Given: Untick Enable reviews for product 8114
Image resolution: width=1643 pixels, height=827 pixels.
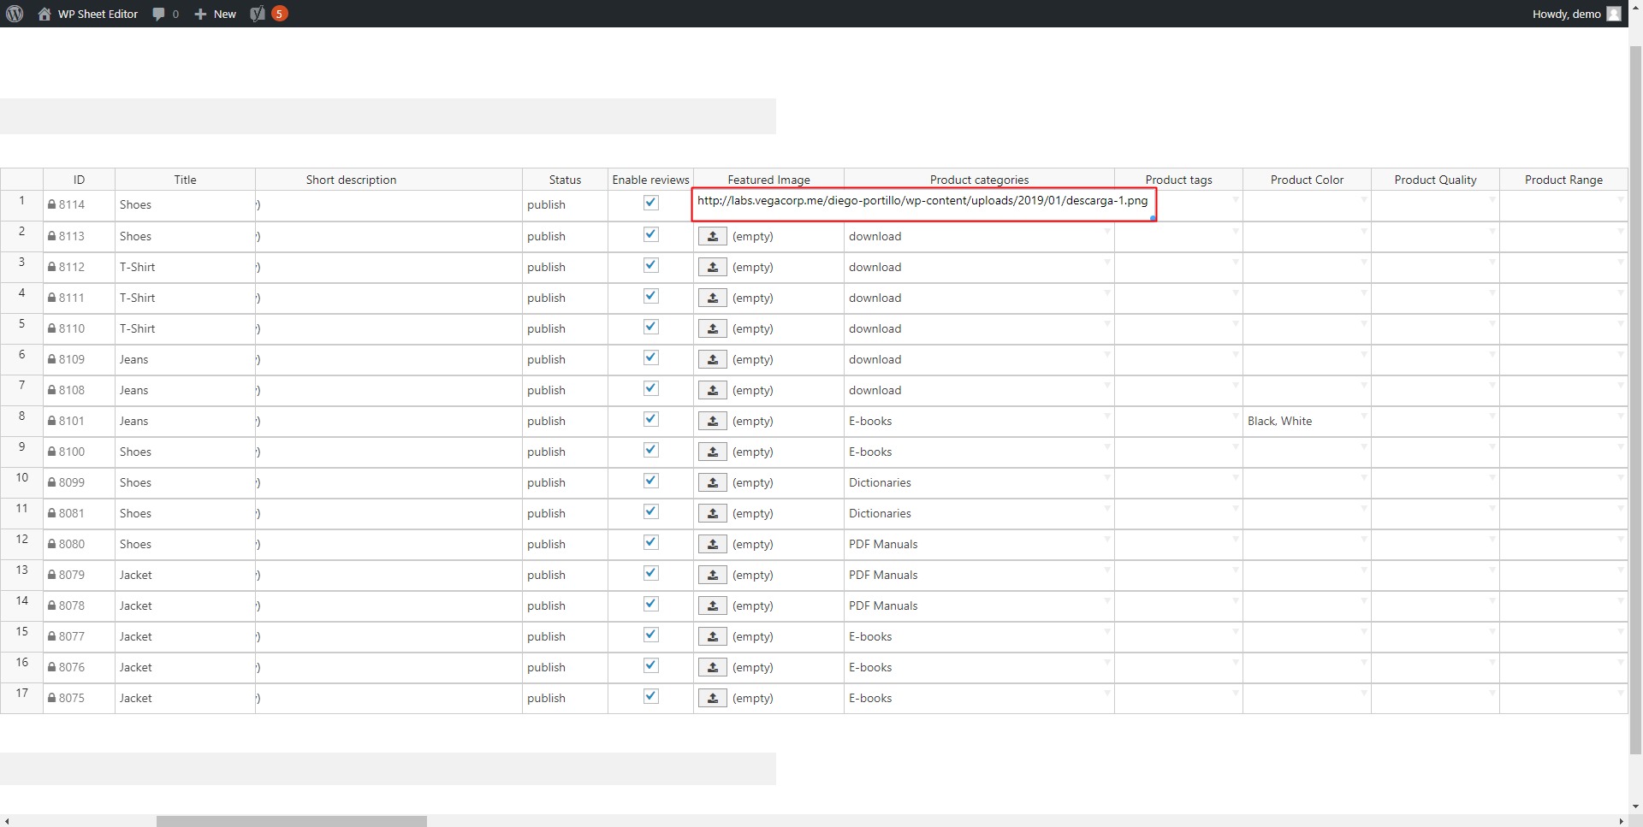Looking at the screenshot, I should [651, 203].
